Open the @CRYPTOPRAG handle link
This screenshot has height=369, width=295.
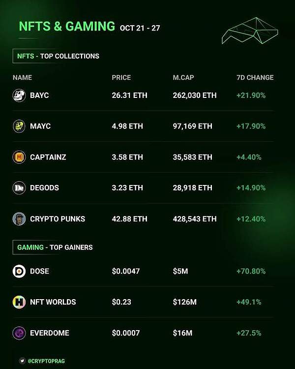(x=47, y=361)
